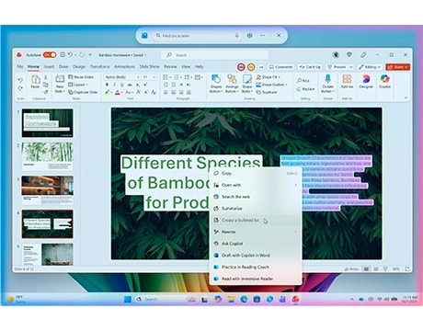Click the Dictate microphone icon
This screenshot has height=331, width=423.
pos(327,79)
